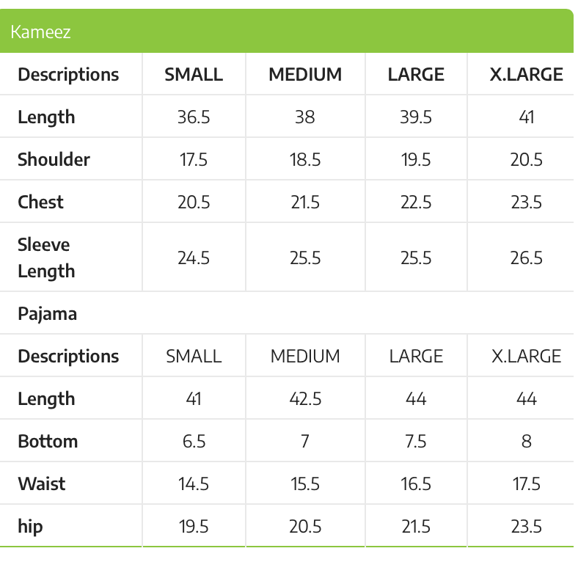Select the Waist row label
The height and width of the screenshot is (562, 578).
(42, 484)
